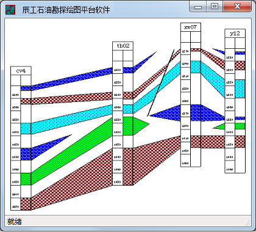Click the resize grip in status bar corner
Image resolution: width=256 pixels, height=232 pixels.
(247, 223)
